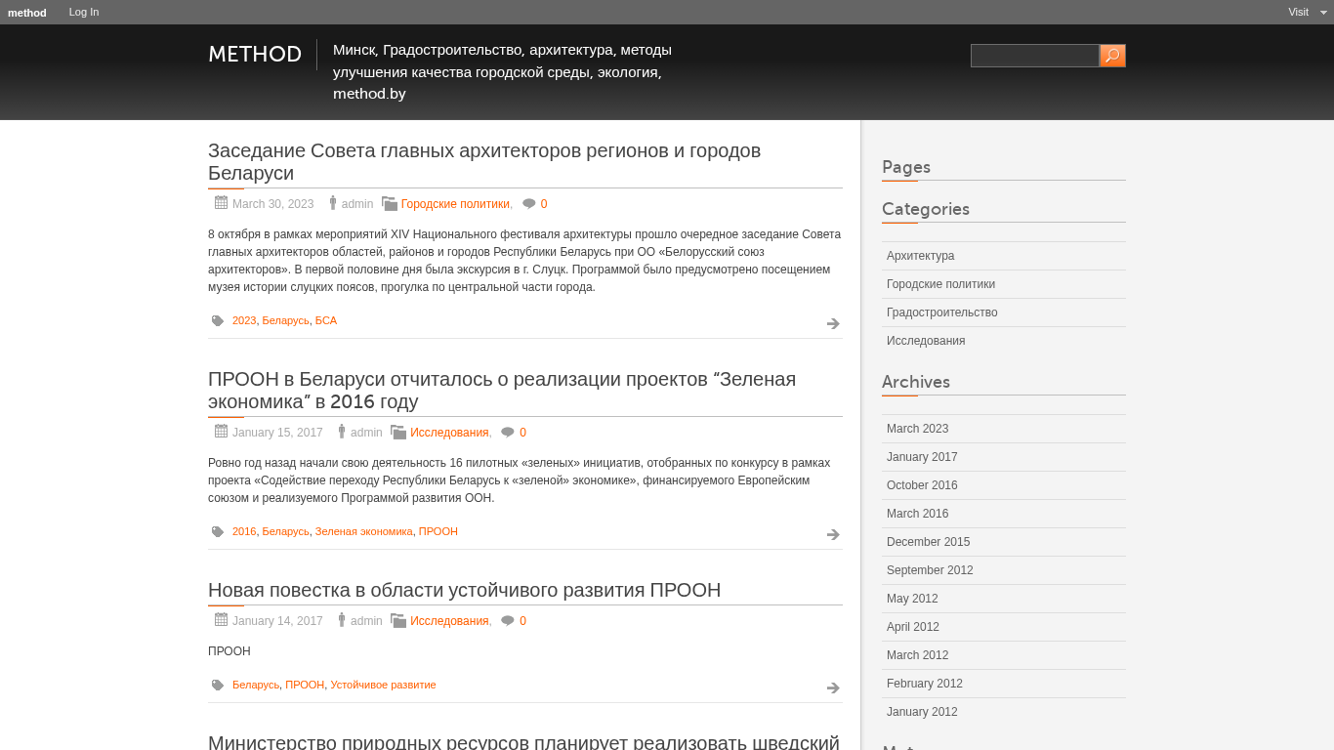Click tag icon beside the 2023 tag
This screenshot has width=1334, height=750.
218,320
